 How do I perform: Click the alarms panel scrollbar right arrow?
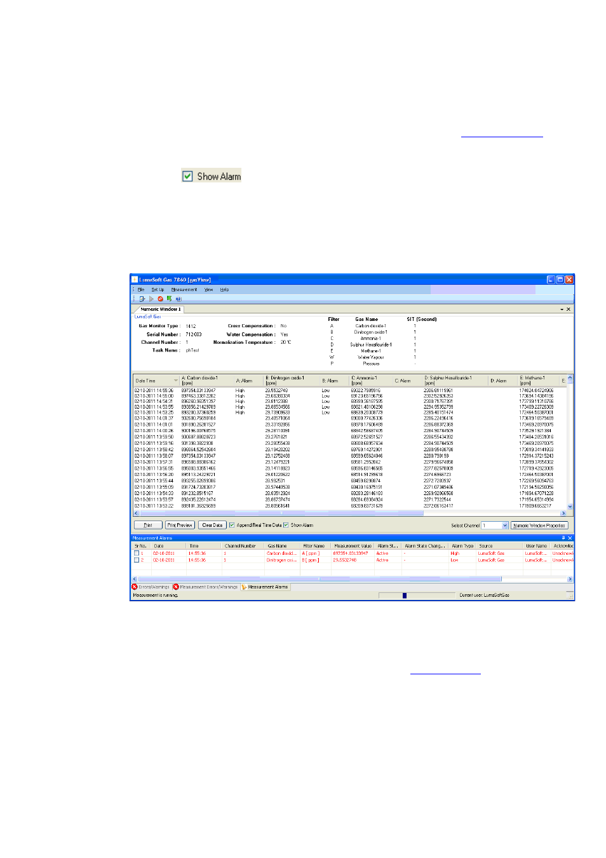point(570,579)
